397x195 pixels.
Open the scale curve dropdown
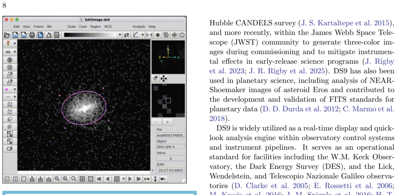(143, 35)
